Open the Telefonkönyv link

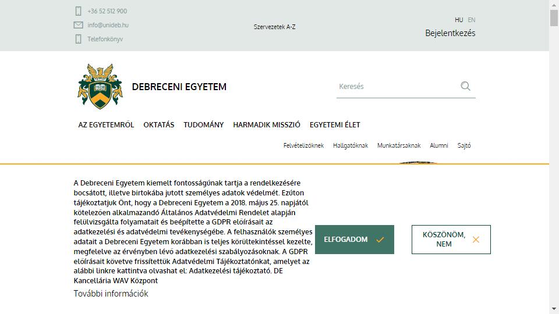pyautogui.click(x=105, y=39)
